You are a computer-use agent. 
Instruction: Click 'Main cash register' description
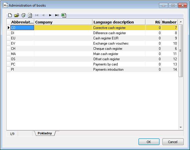coord(106,54)
